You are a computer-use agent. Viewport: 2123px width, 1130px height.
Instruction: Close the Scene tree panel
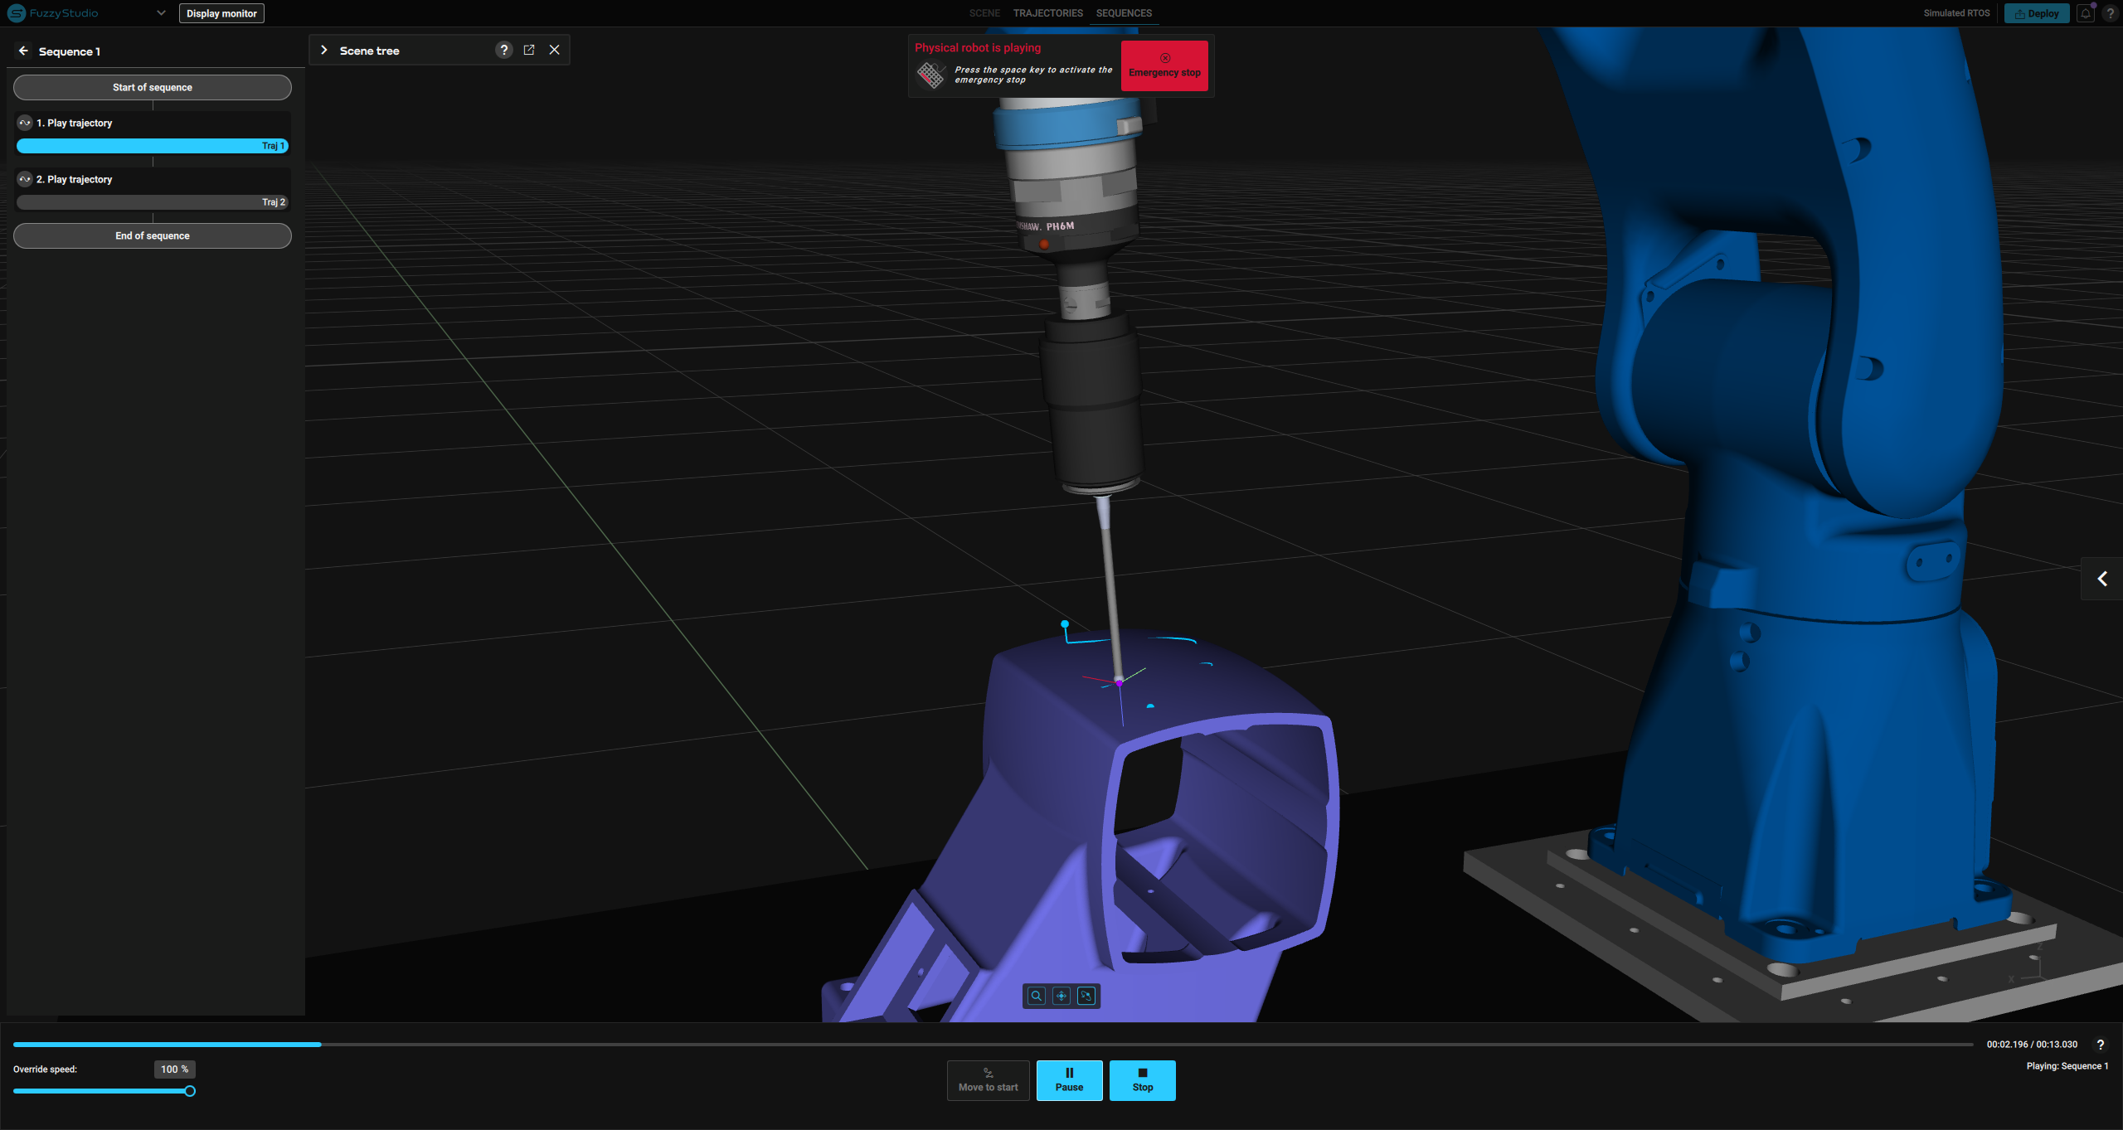(555, 50)
